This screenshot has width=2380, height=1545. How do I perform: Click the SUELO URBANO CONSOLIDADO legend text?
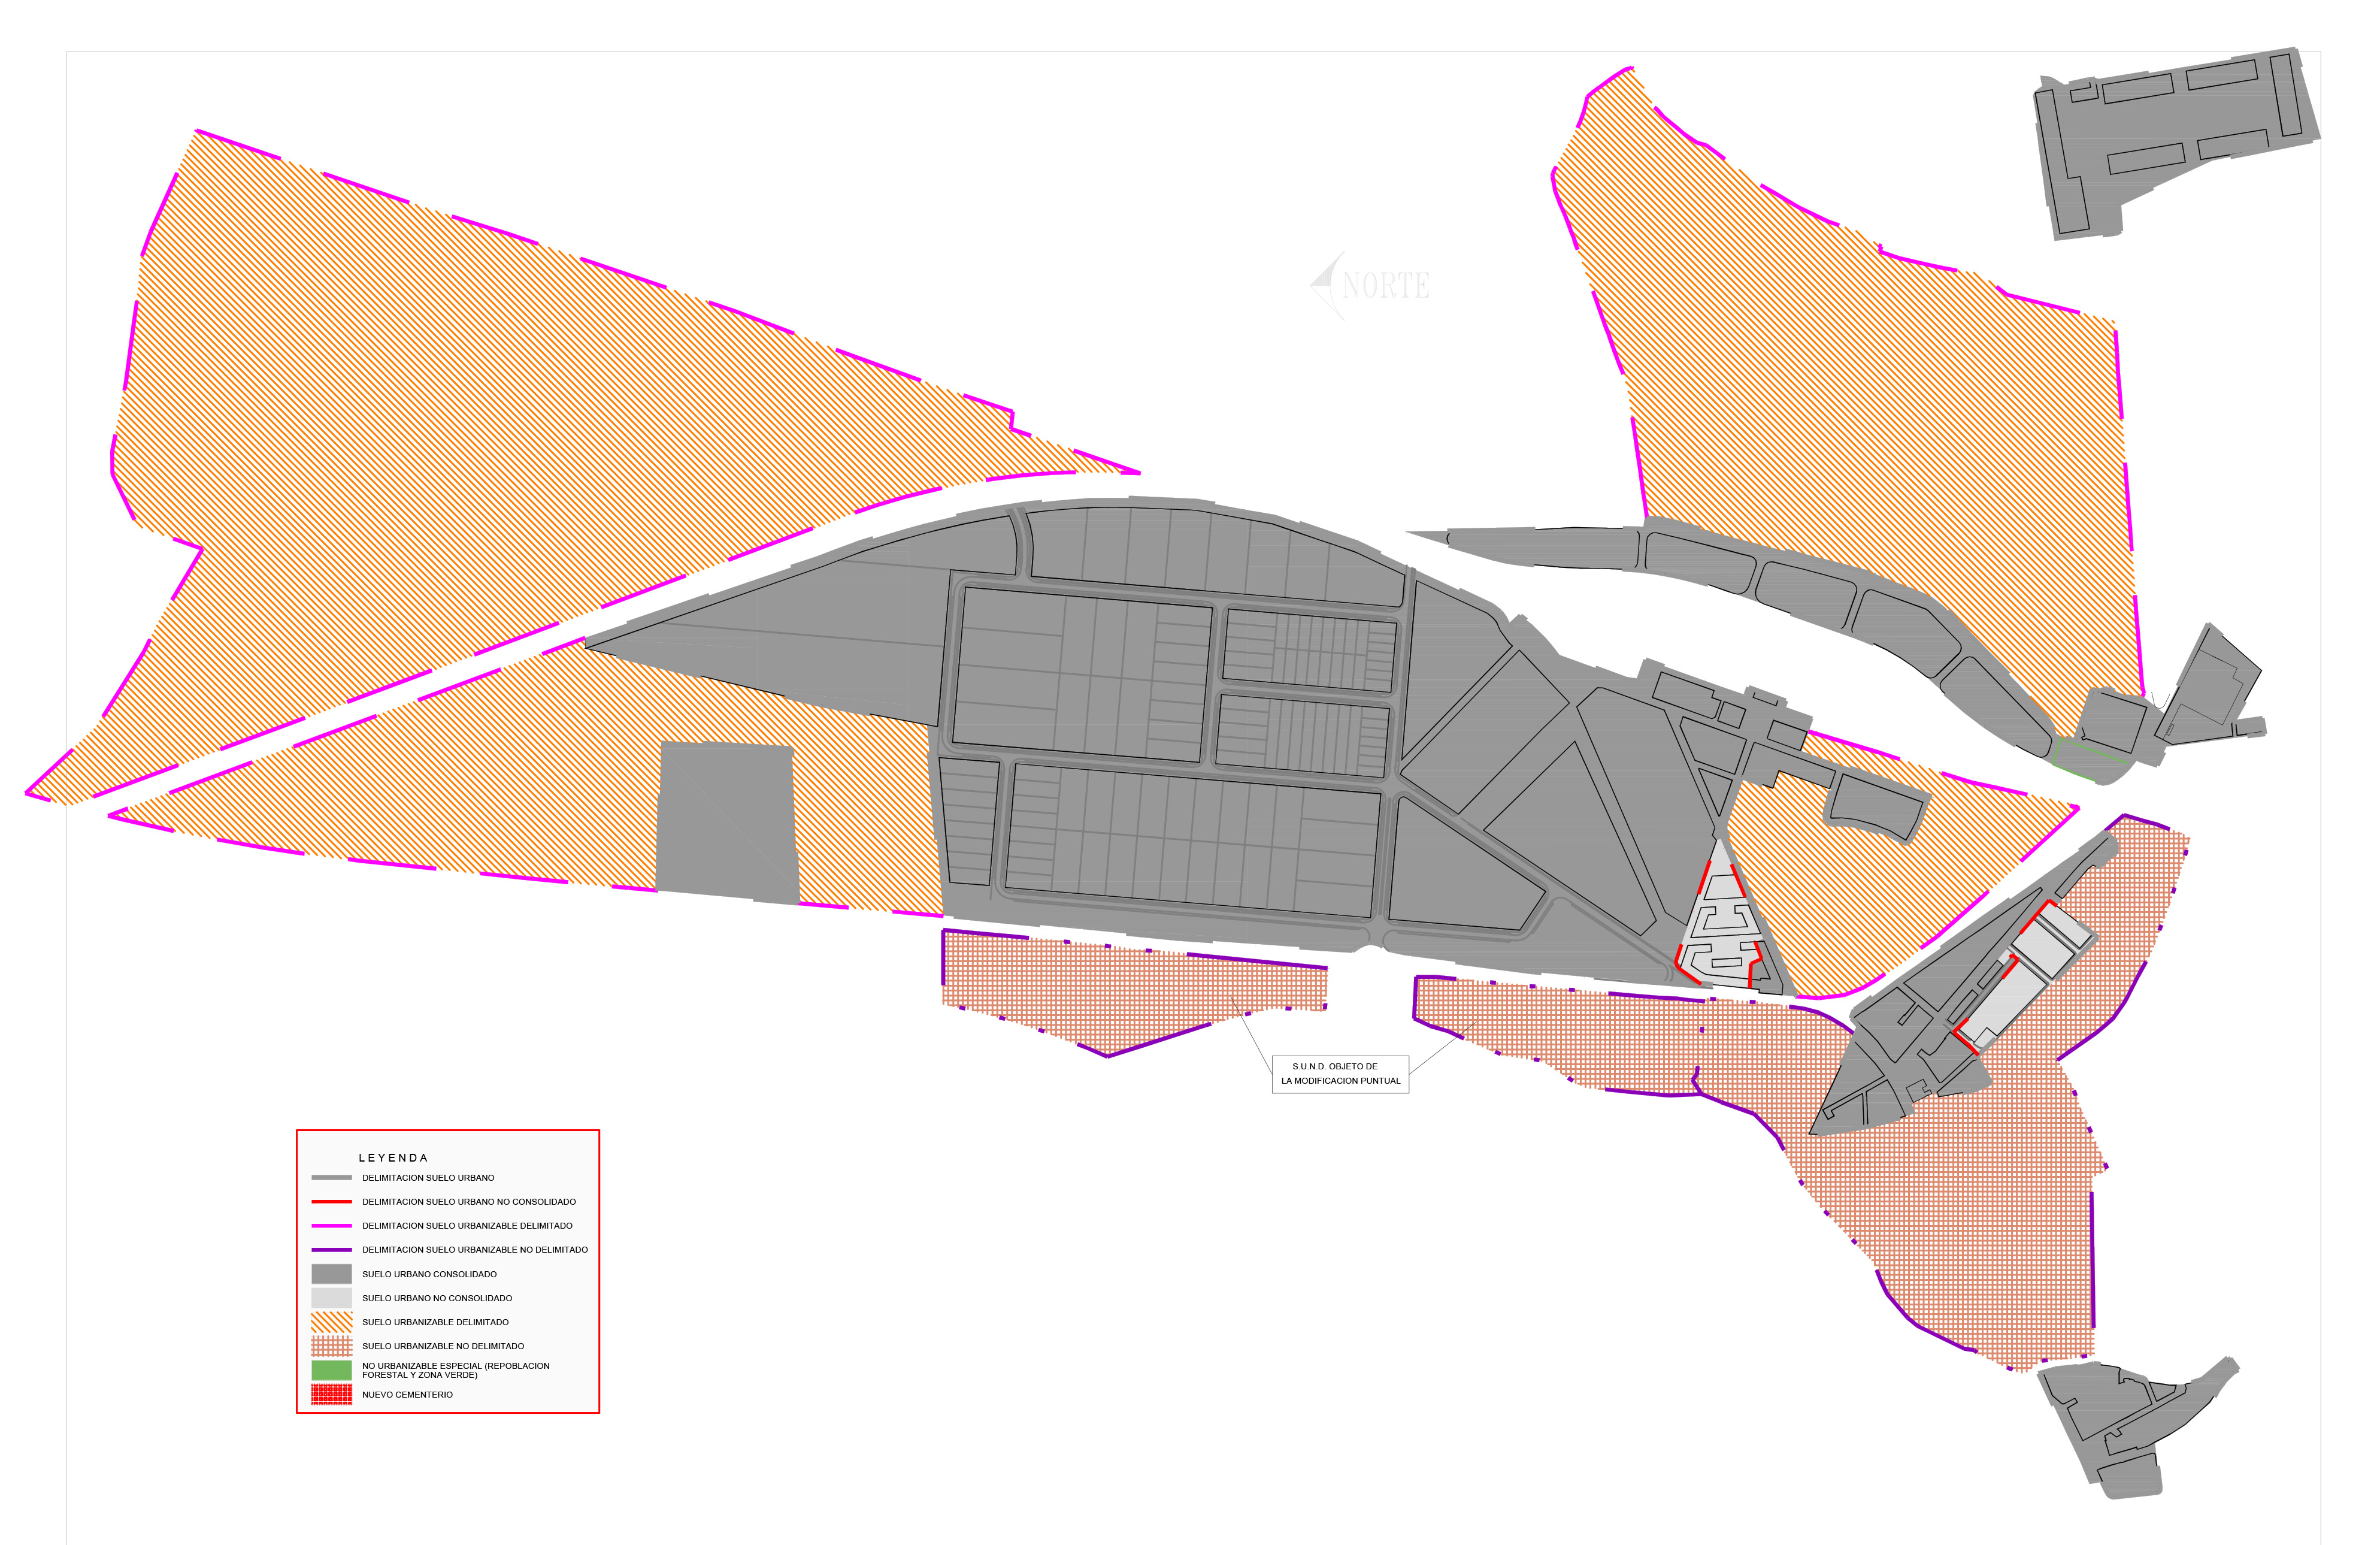tap(429, 1275)
